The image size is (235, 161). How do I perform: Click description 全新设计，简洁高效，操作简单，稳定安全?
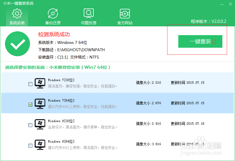pyautogui.click(x=83, y=127)
